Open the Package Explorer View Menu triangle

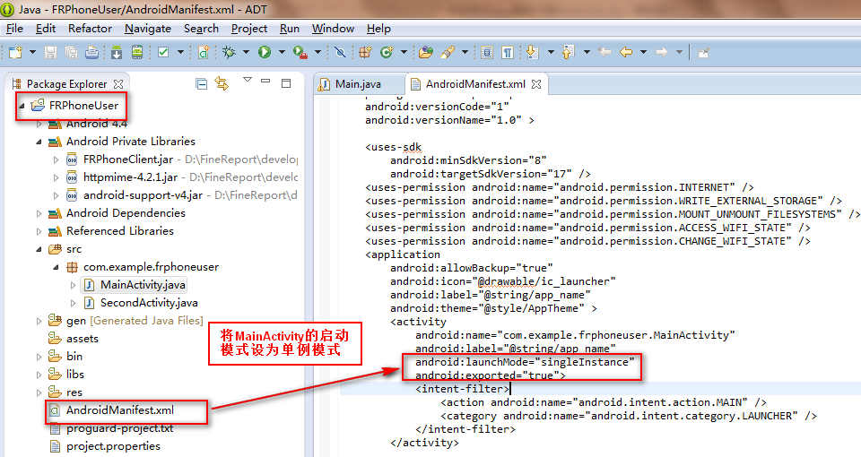pos(248,80)
